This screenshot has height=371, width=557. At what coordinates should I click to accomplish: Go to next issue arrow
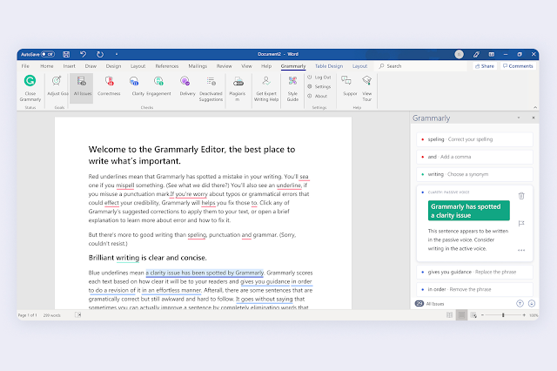[532, 303]
